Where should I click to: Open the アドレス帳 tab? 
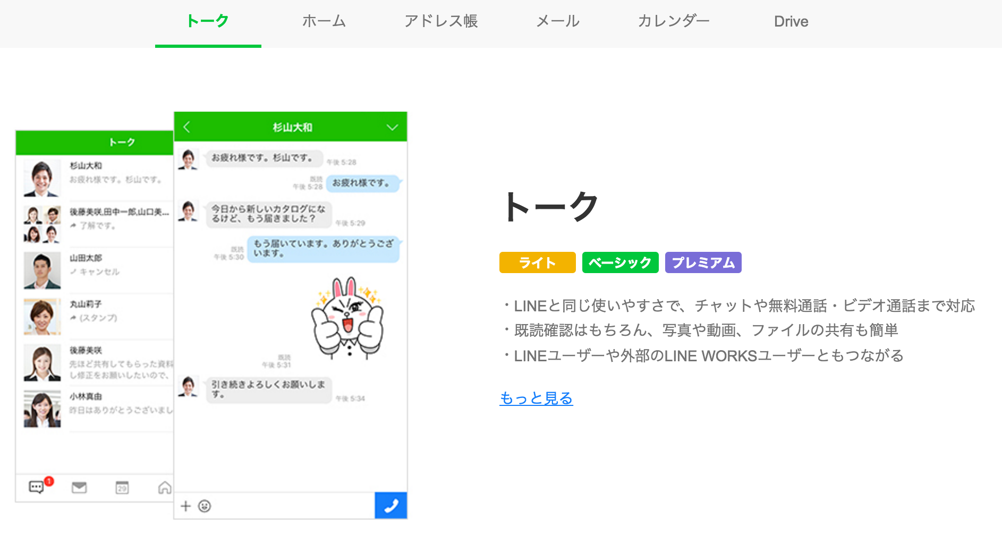point(441,21)
